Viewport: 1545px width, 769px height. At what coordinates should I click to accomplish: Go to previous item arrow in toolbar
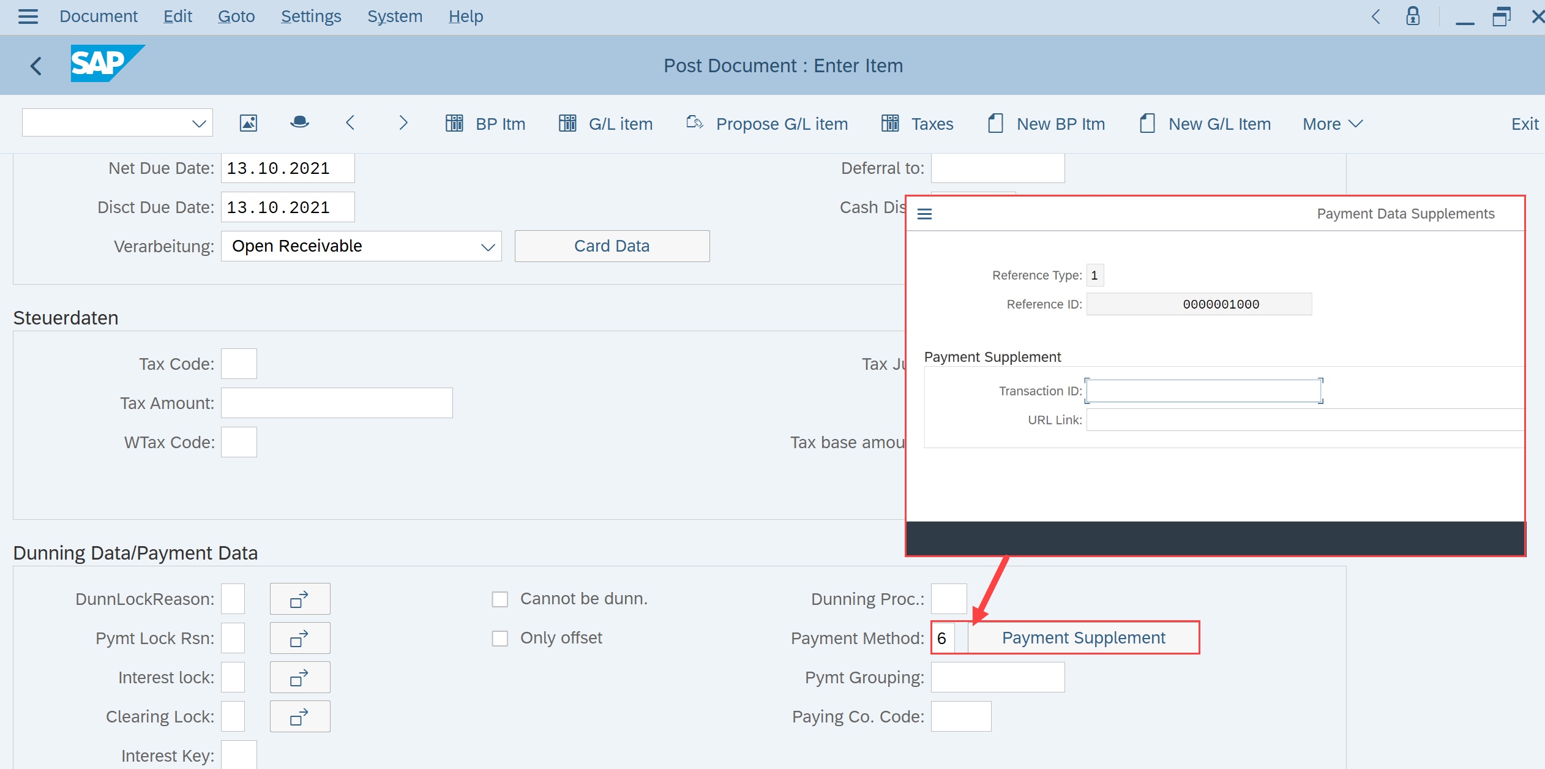click(x=350, y=123)
